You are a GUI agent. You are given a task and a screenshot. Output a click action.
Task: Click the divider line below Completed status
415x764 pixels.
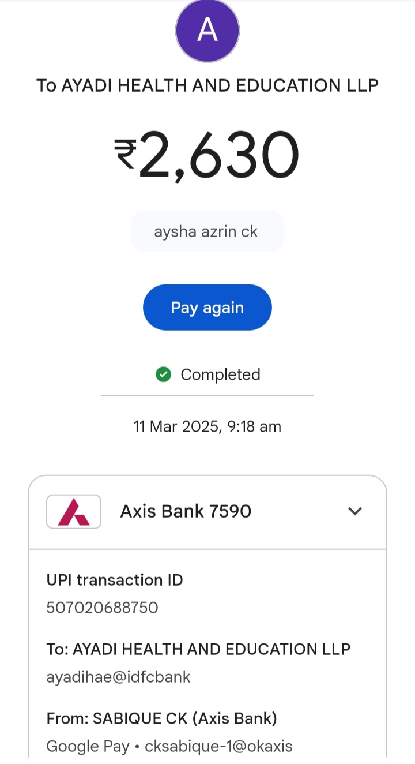[x=207, y=396]
